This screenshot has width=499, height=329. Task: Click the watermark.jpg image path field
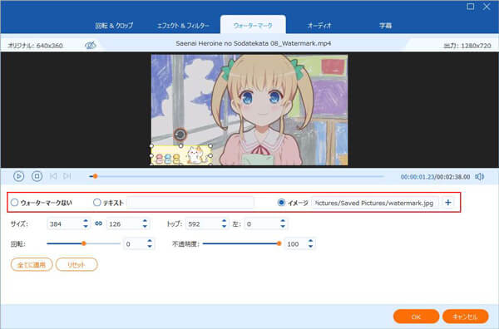pyautogui.click(x=375, y=203)
